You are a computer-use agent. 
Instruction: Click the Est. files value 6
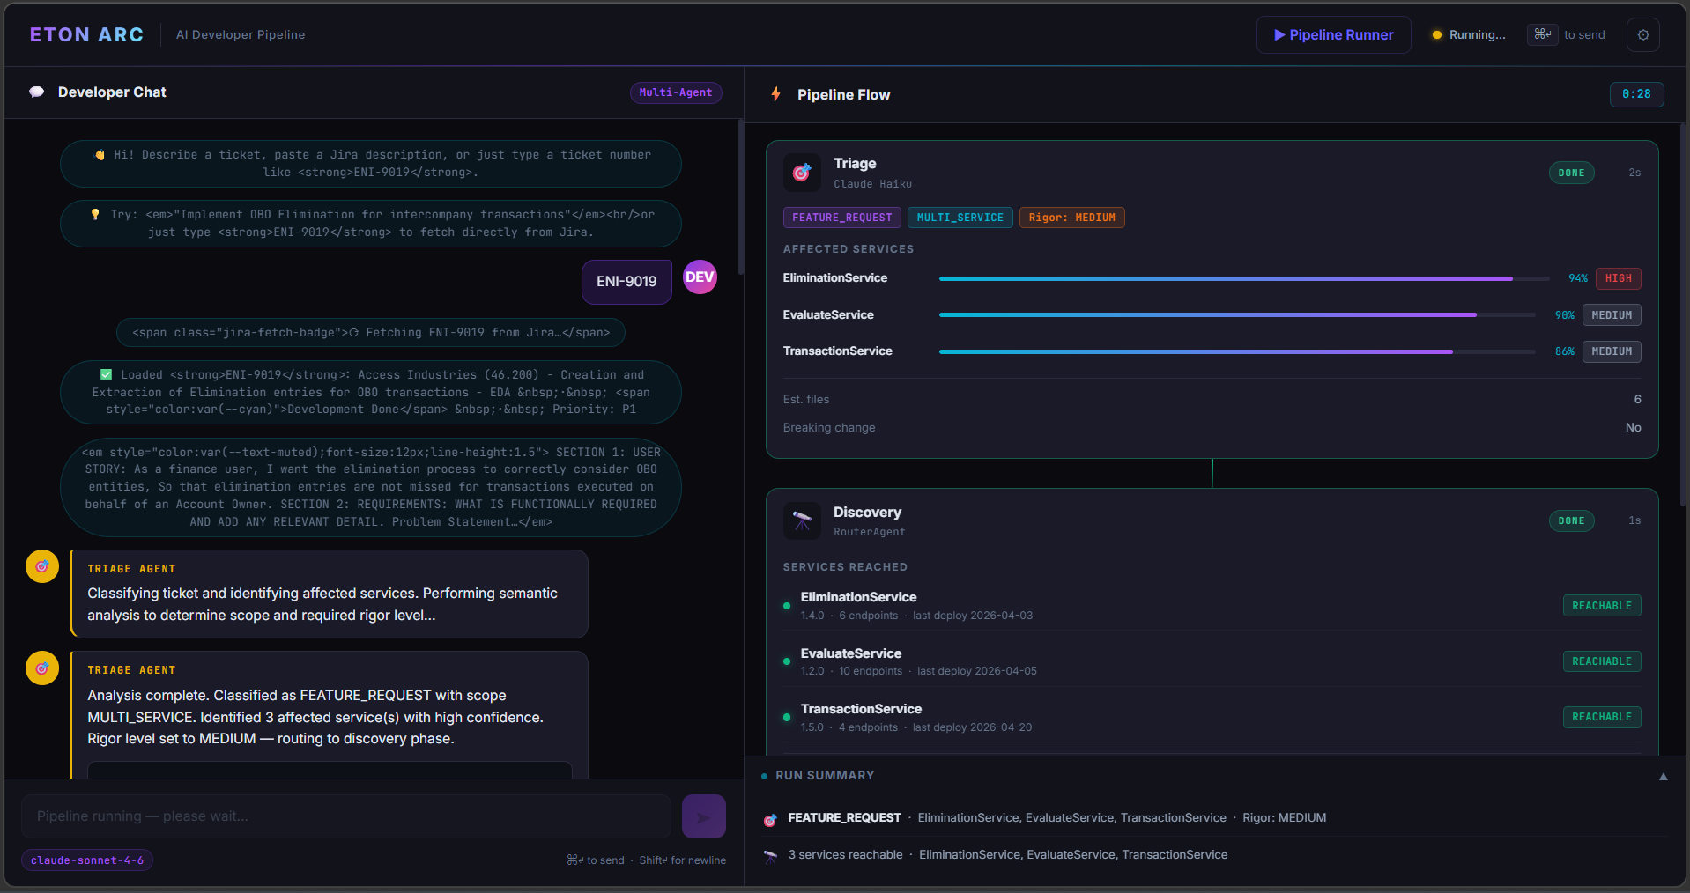point(1637,399)
